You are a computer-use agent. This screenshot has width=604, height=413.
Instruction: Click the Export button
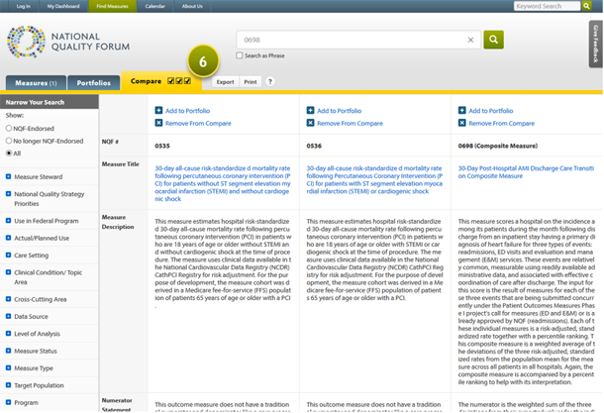pyautogui.click(x=225, y=81)
